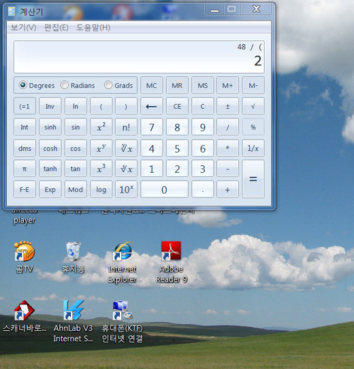This screenshot has width=354, height=369.
Task: Click the number 5 key
Action: 177,148
